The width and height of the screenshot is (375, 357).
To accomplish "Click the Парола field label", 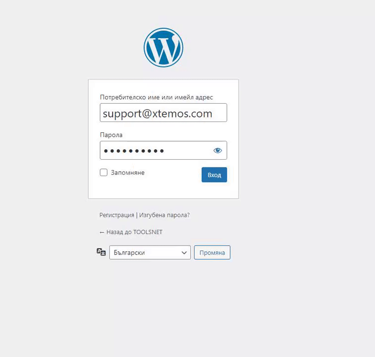I will (x=111, y=135).
